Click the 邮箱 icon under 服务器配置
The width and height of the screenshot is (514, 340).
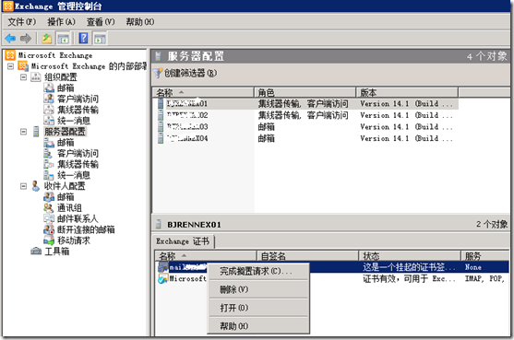pyautogui.click(x=49, y=142)
